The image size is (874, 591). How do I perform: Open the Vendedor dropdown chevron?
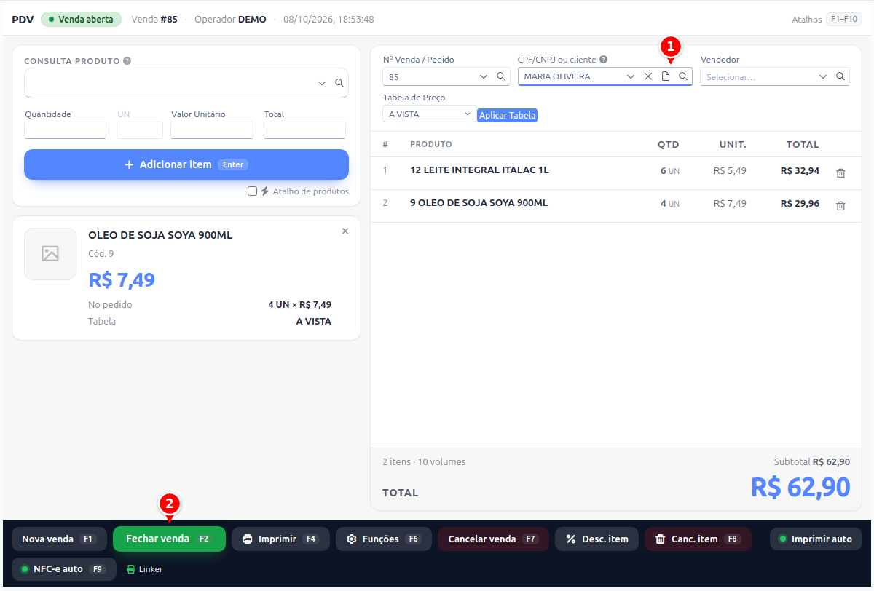pos(823,76)
